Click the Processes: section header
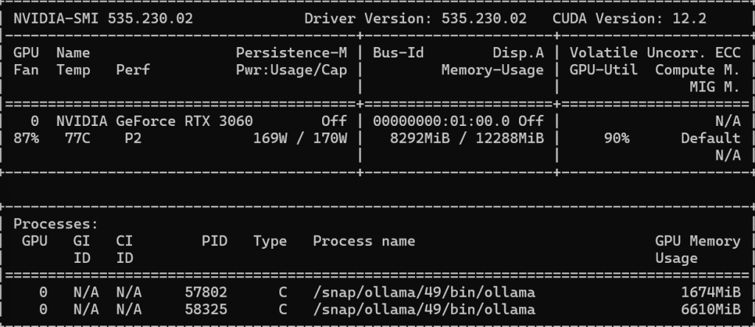The width and height of the screenshot is (755, 327). 56,224
